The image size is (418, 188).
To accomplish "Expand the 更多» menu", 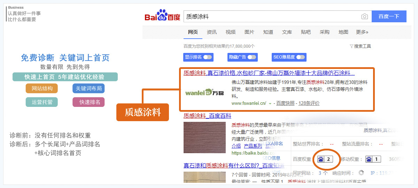I will click(362, 32).
